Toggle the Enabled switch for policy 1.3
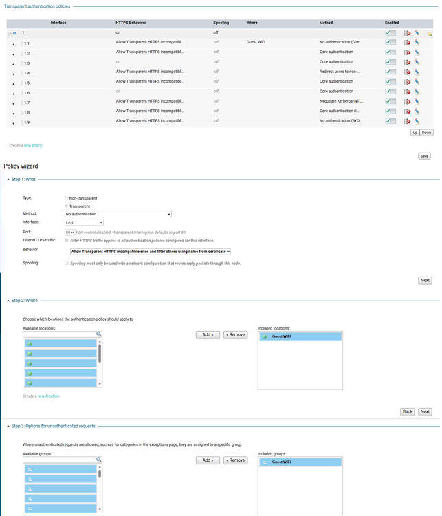Image resolution: width=442 pixels, height=516 pixels. (390, 61)
